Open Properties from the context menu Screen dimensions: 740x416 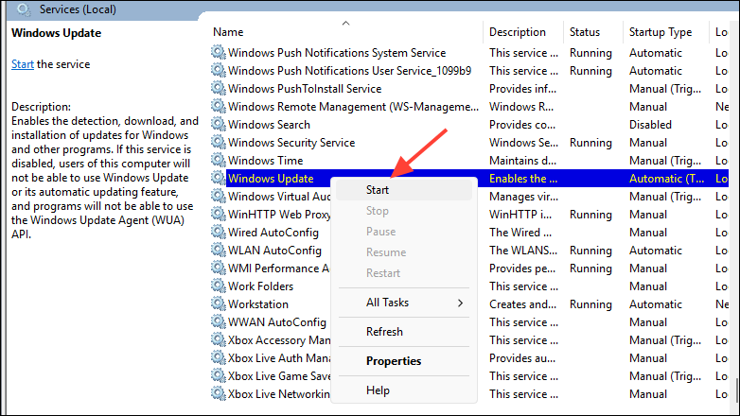pyautogui.click(x=404, y=361)
